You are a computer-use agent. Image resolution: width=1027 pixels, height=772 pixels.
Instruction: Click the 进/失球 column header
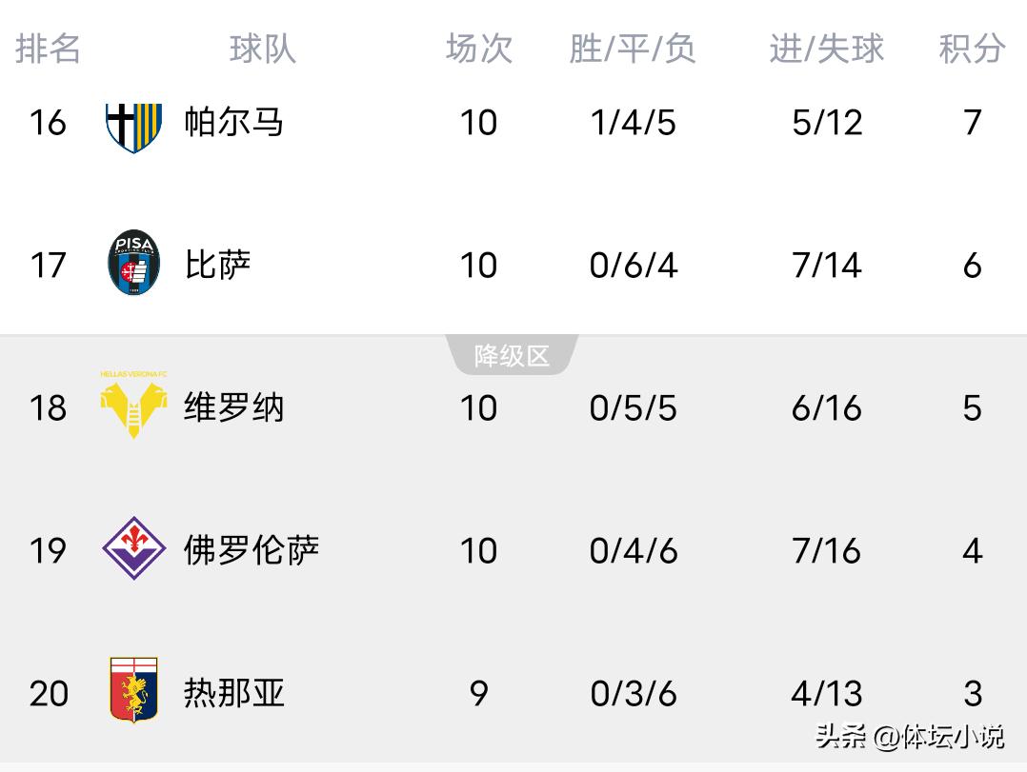(826, 49)
